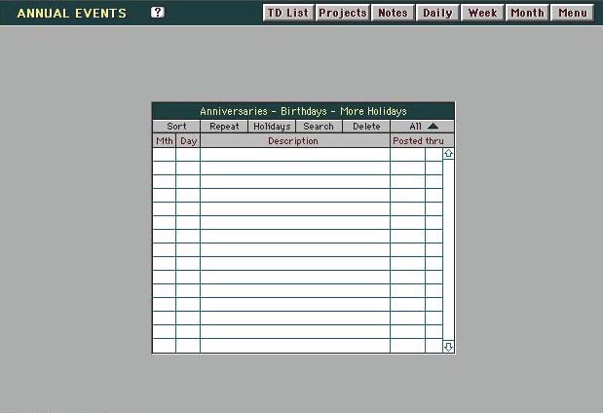Open the help question mark icon
The image size is (603, 413).
pyautogui.click(x=157, y=13)
